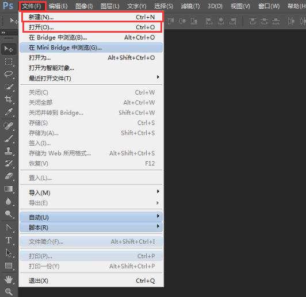The image size is (306, 297).
Task: Open the 视图(V) menu
Action: [240, 6]
